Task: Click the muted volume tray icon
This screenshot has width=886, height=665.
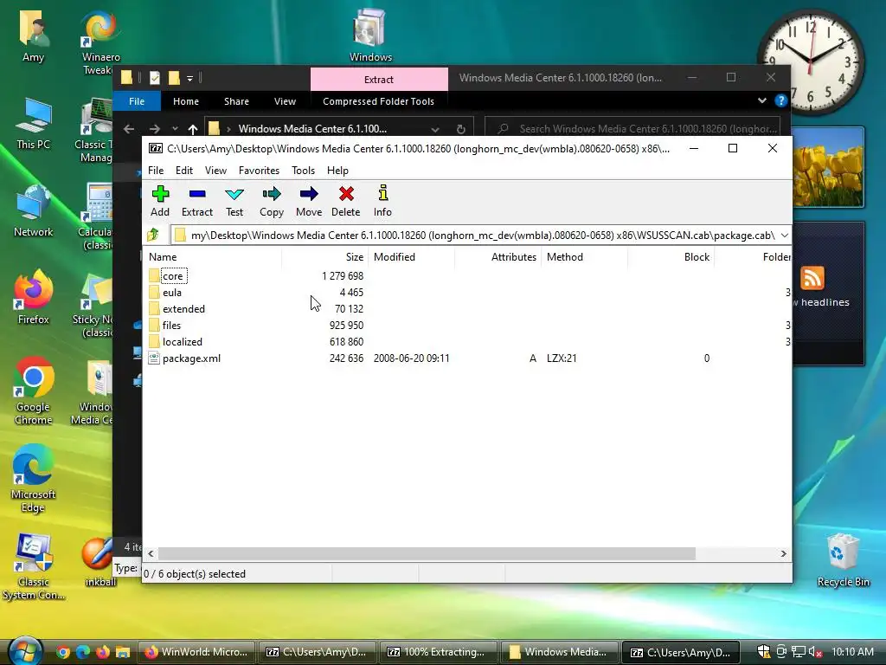Action: [x=815, y=652]
